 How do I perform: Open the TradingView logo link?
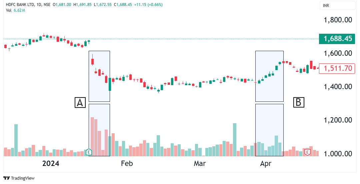pyautogui.click(x=19, y=178)
